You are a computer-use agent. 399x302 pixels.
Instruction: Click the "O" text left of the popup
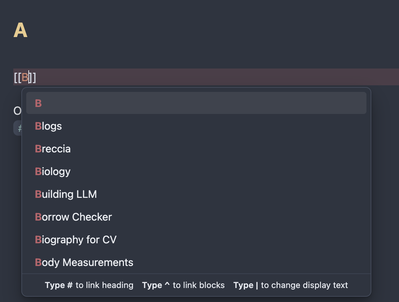(17, 111)
